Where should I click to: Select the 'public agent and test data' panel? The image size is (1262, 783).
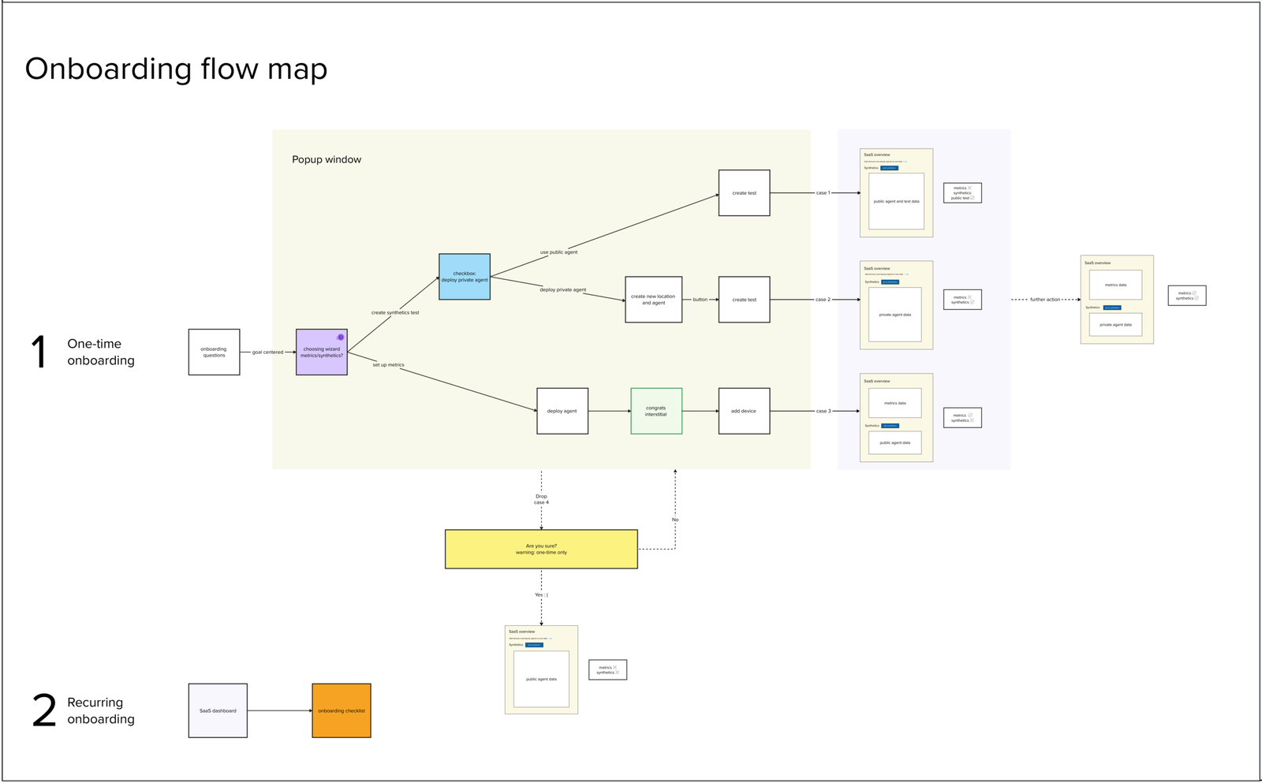(x=896, y=201)
